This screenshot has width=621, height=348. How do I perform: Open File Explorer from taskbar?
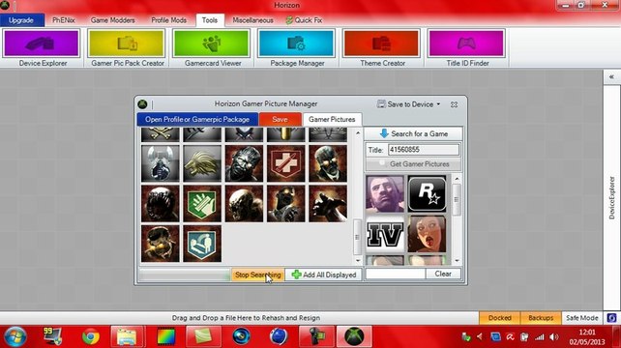tap(127, 337)
